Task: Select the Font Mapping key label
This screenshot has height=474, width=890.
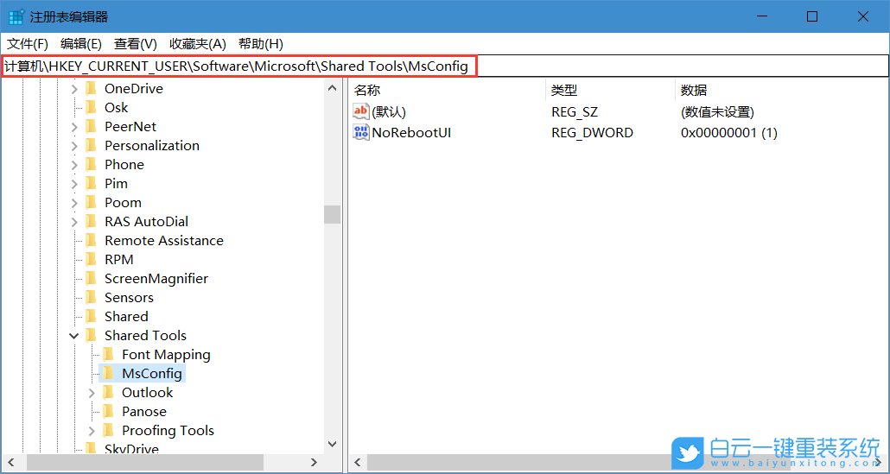Action: click(x=166, y=354)
